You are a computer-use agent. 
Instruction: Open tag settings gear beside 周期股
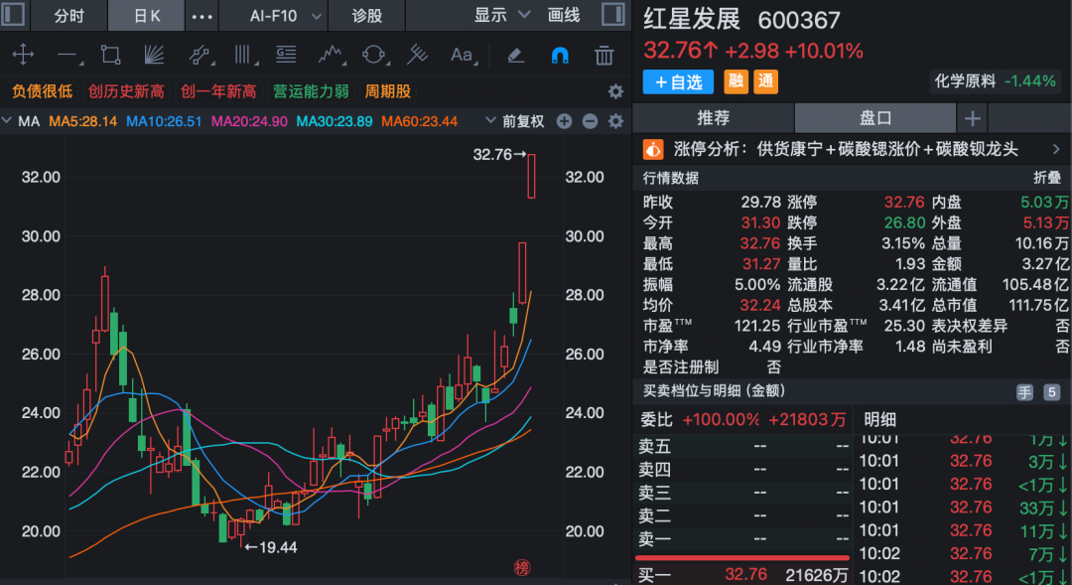coord(615,91)
